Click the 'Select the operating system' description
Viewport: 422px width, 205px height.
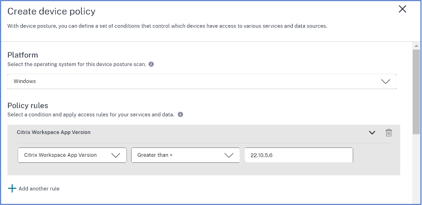pyautogui.click(x=77, y=64)
